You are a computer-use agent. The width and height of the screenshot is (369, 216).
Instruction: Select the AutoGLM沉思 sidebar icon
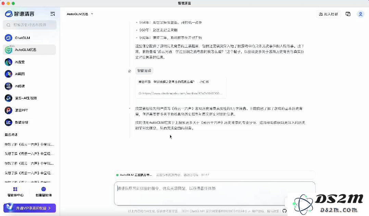[x=9, y=50]
